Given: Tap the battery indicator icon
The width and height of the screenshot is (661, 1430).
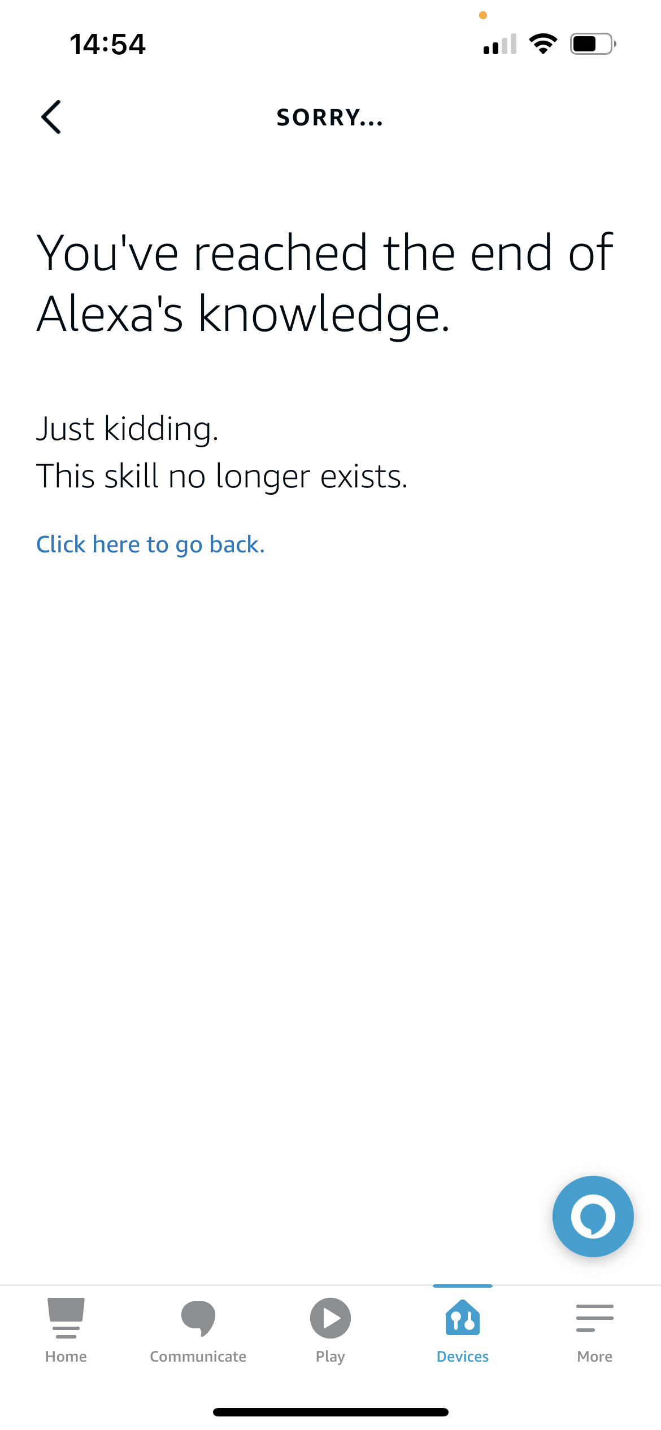Looking at the screenshot, I should tap(592, 43).
